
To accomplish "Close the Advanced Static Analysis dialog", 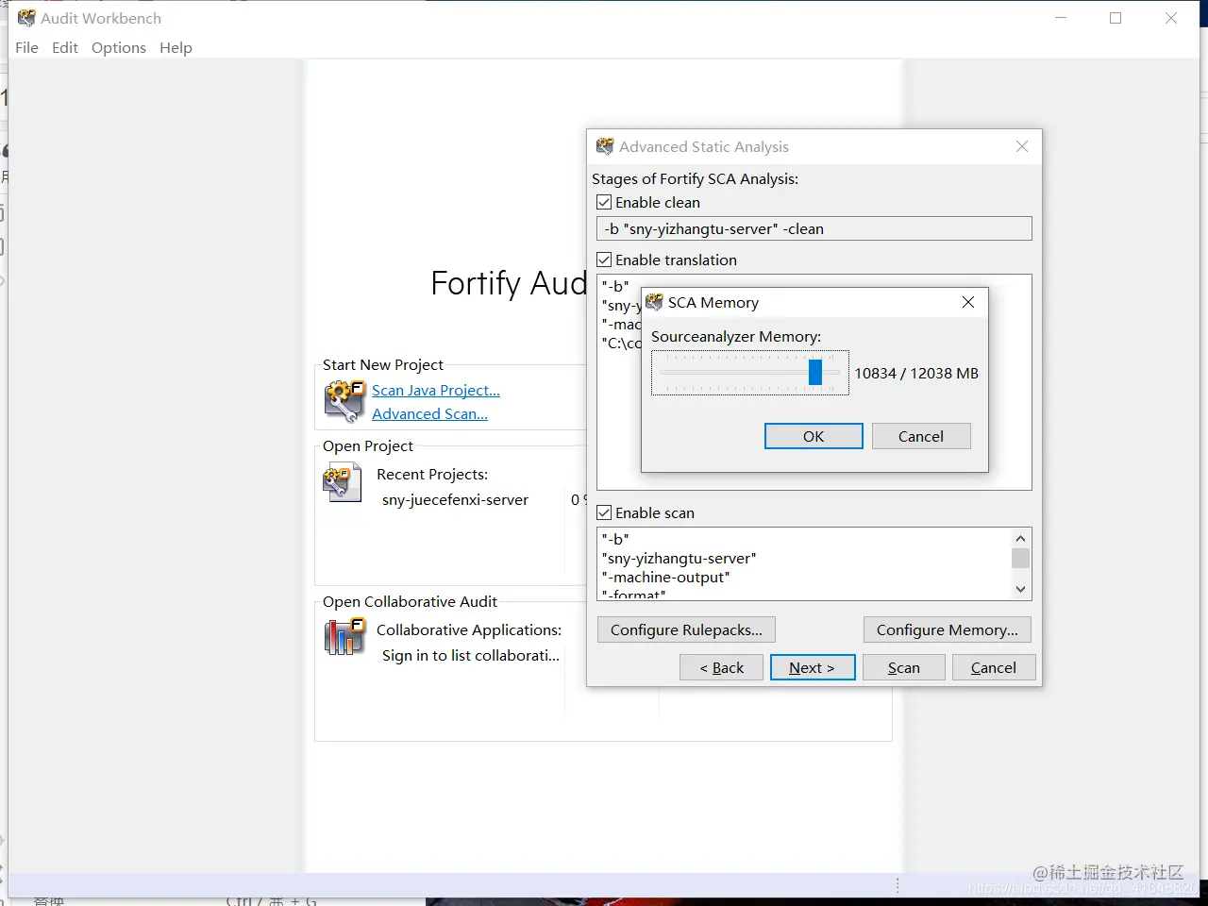I will point(1022,146).
